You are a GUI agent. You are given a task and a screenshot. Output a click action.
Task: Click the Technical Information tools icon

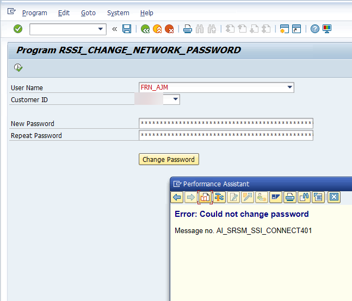[219, 197]
